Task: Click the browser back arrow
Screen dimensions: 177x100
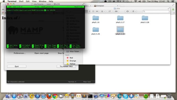Action: (3, 9)
